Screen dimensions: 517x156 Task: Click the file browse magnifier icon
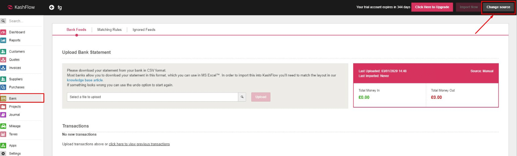click(242, 97)
